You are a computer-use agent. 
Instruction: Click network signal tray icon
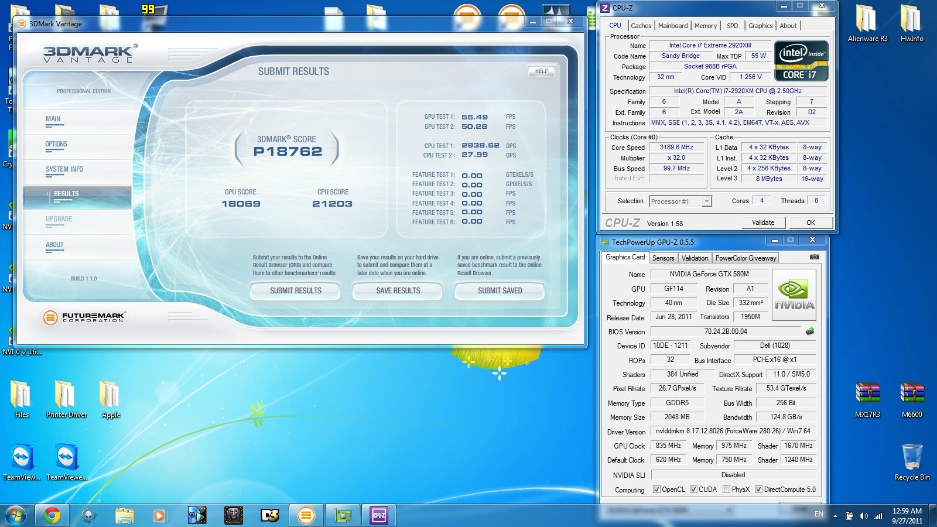tap(878, 516)
